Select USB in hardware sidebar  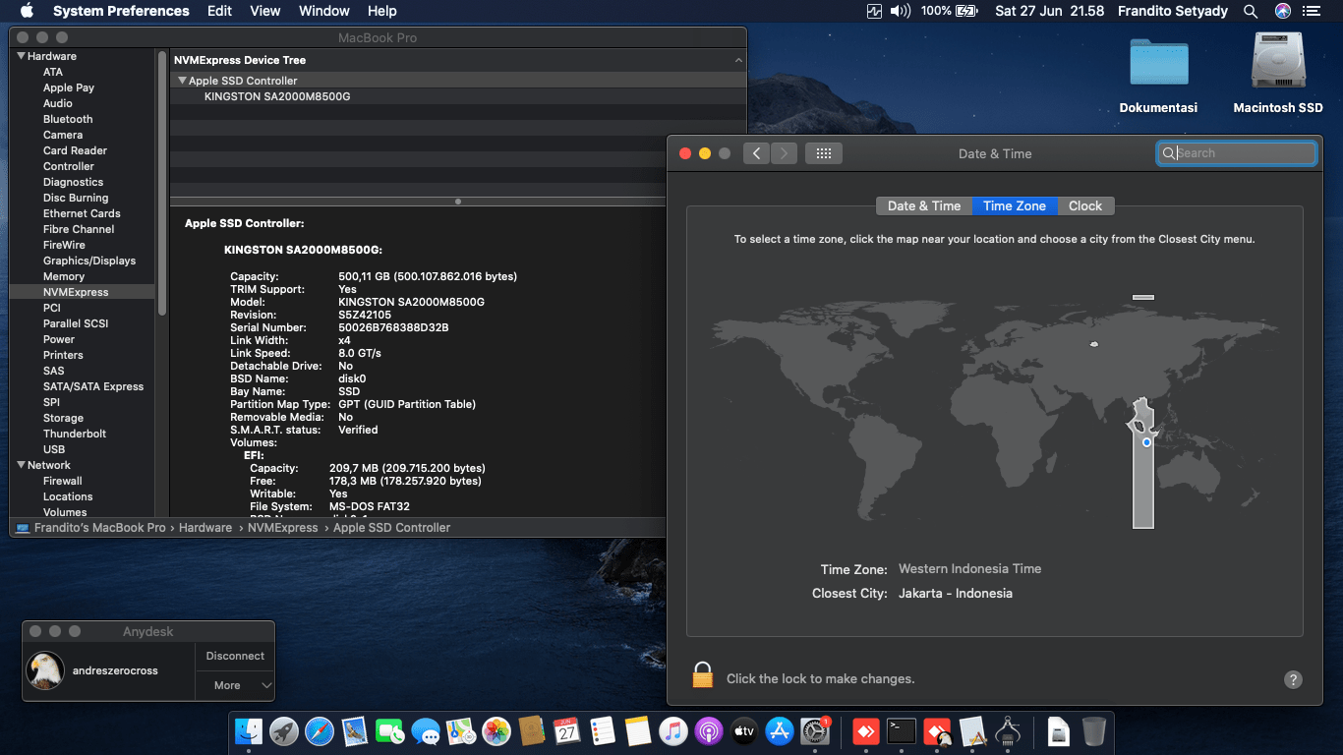(54, 449)
